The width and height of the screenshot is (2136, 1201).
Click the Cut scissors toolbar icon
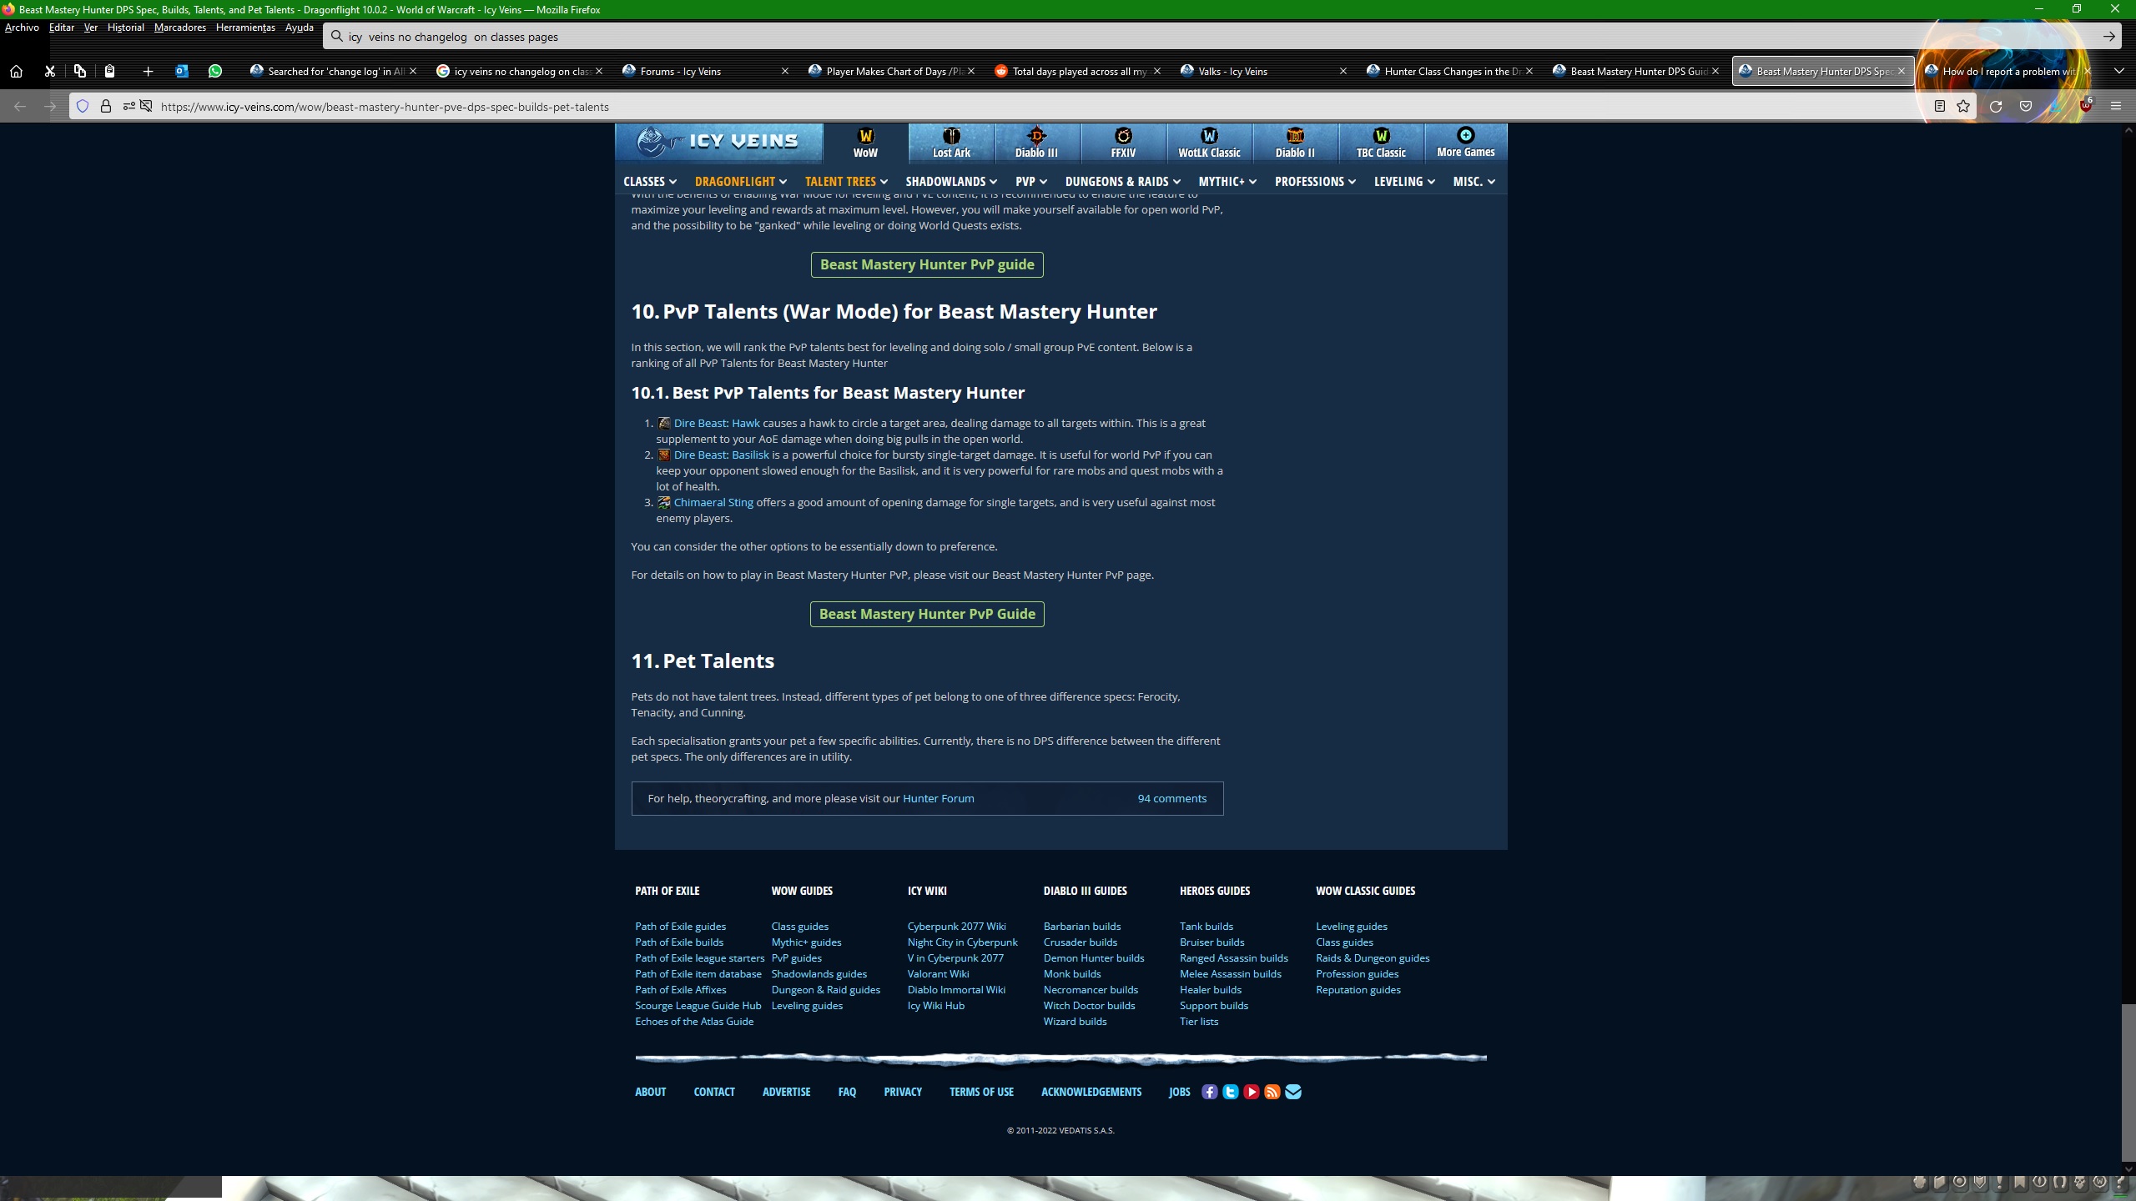(49, 71)
